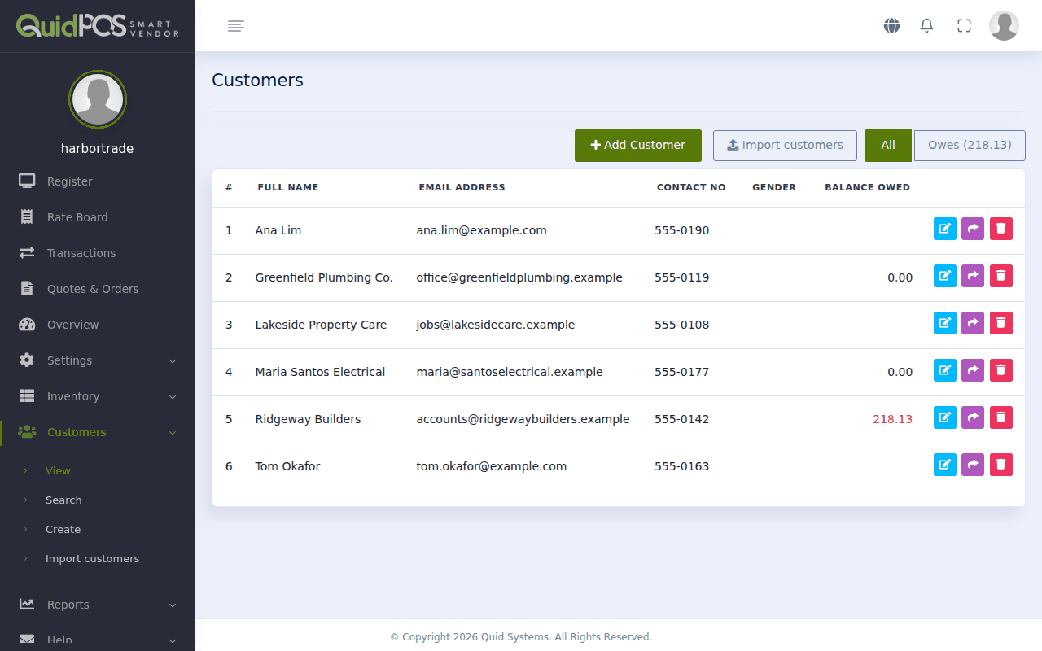1042x651 pixels.
Task: Edit Lakeside Property Care record
Action: [944, 323]
